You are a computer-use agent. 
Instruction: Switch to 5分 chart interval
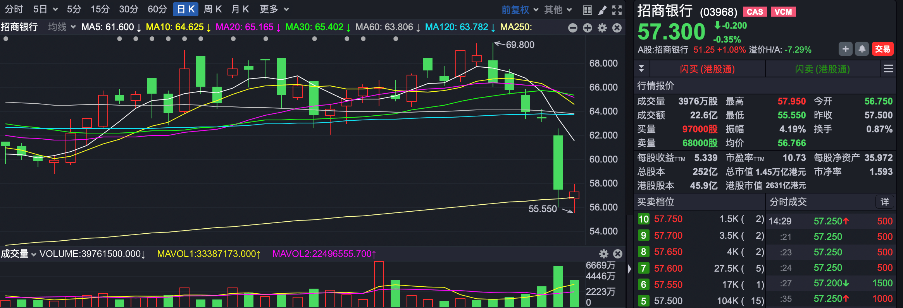pos(74,9)
